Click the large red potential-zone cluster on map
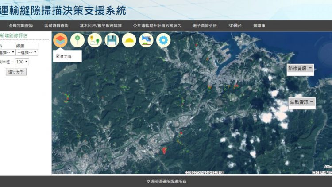The width and height of the screenshot is (332, 187). pos(164,150)
